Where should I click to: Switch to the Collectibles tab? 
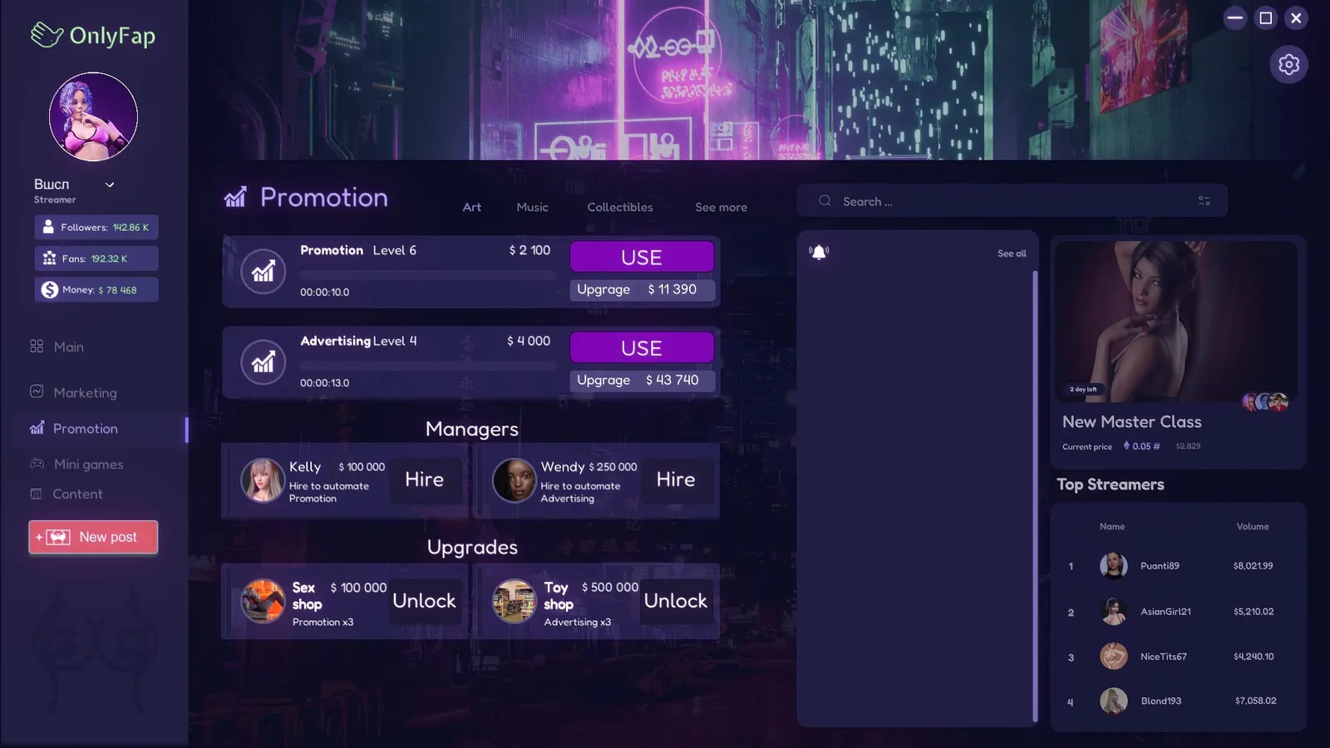(620, 207)
